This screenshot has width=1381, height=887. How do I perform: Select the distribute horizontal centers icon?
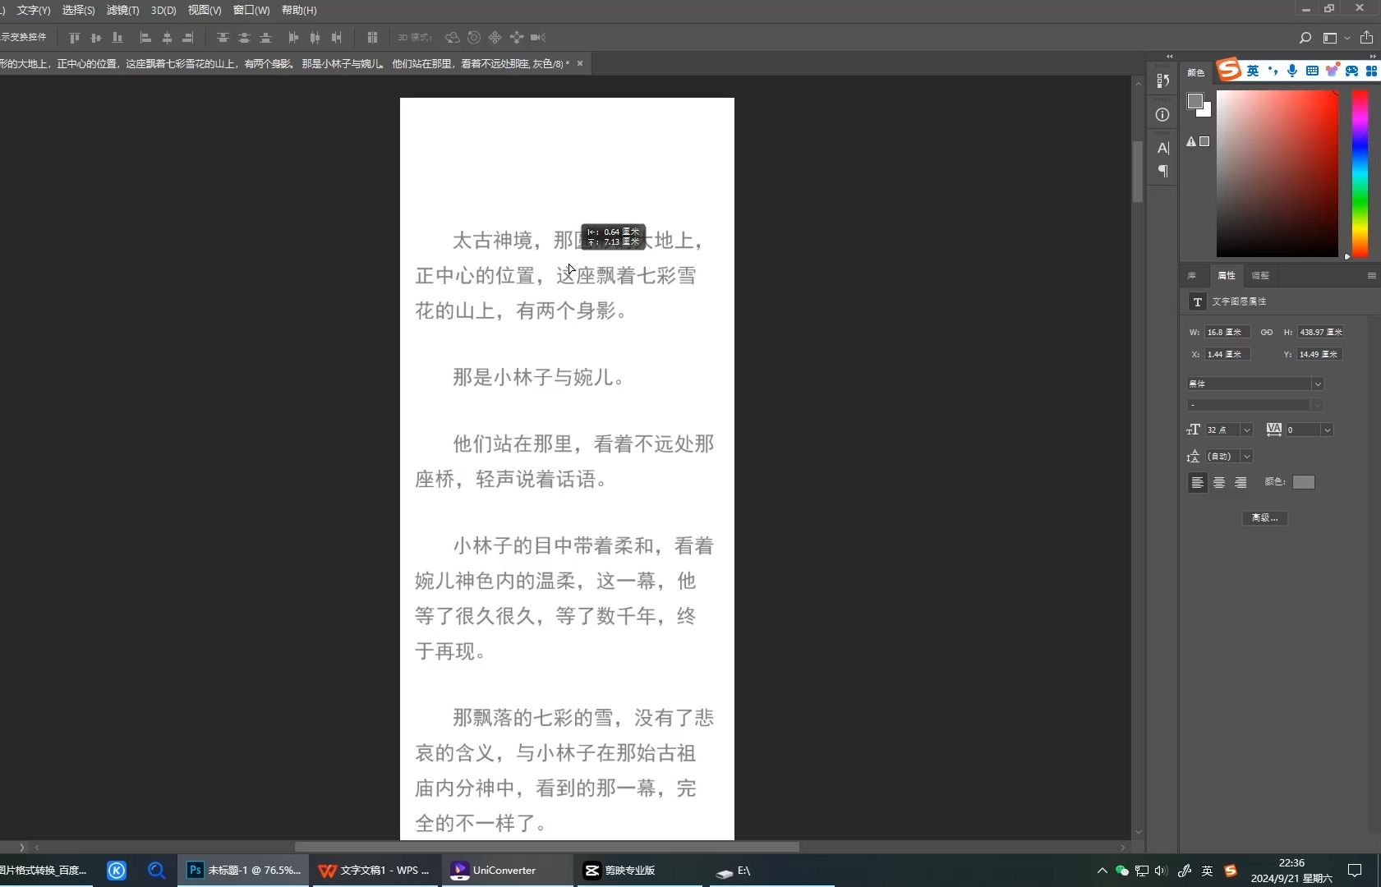(315, 38)
